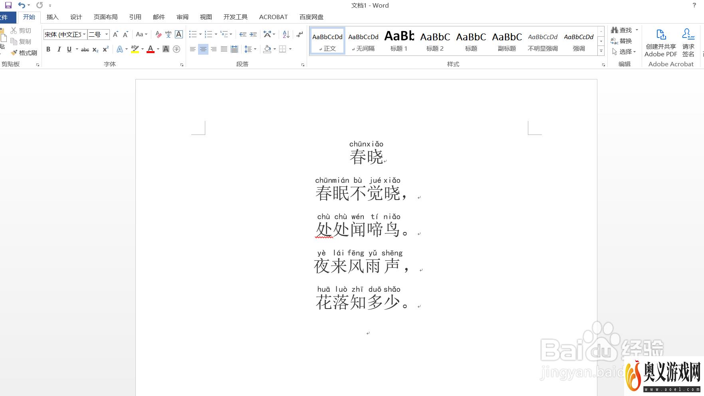Open the 百度网盘 tab
This screenshot has width=704, height=396.
click(x=311, y=17)
